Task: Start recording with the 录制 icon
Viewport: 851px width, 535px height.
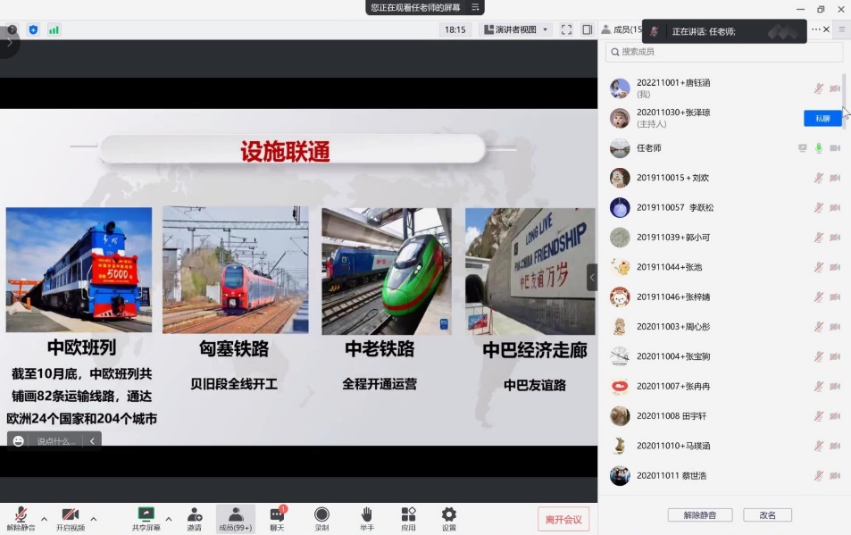Action: coord(321,514)
